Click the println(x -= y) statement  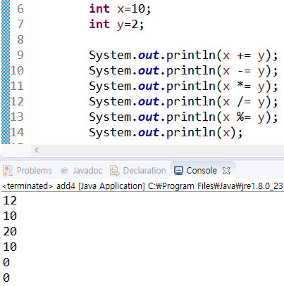tap(183, 71)
